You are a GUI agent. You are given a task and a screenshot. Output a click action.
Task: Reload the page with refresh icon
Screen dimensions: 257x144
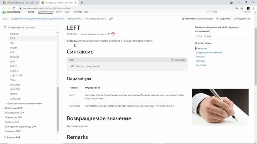pos(14,8)
